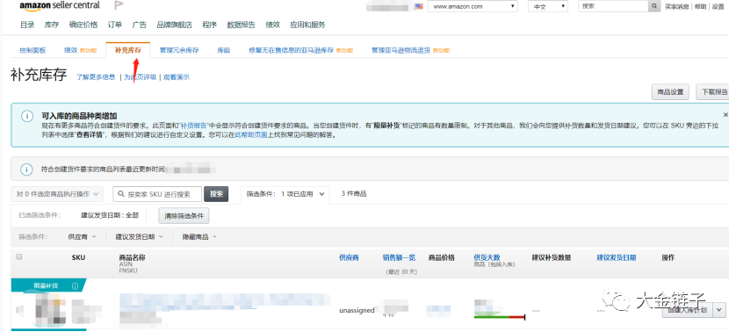Screen dimensions: 729x332
Task: Click the 补货报告 link in banner
Action: 193,126
